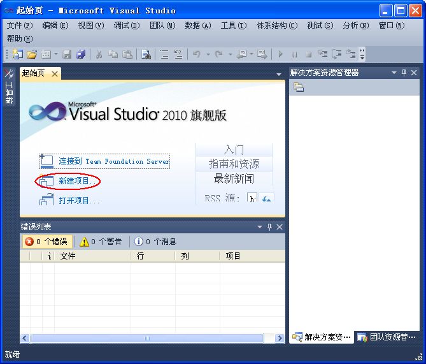Screen dimensions: 426x364
Task: Open toolbar options overflow arrow
Action: (362, 54)
